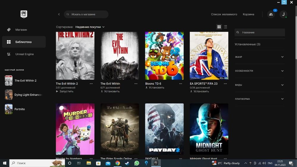Open options menu for EA SPORTS FIFA 23

pyautogui.click(x=225, y=84)
